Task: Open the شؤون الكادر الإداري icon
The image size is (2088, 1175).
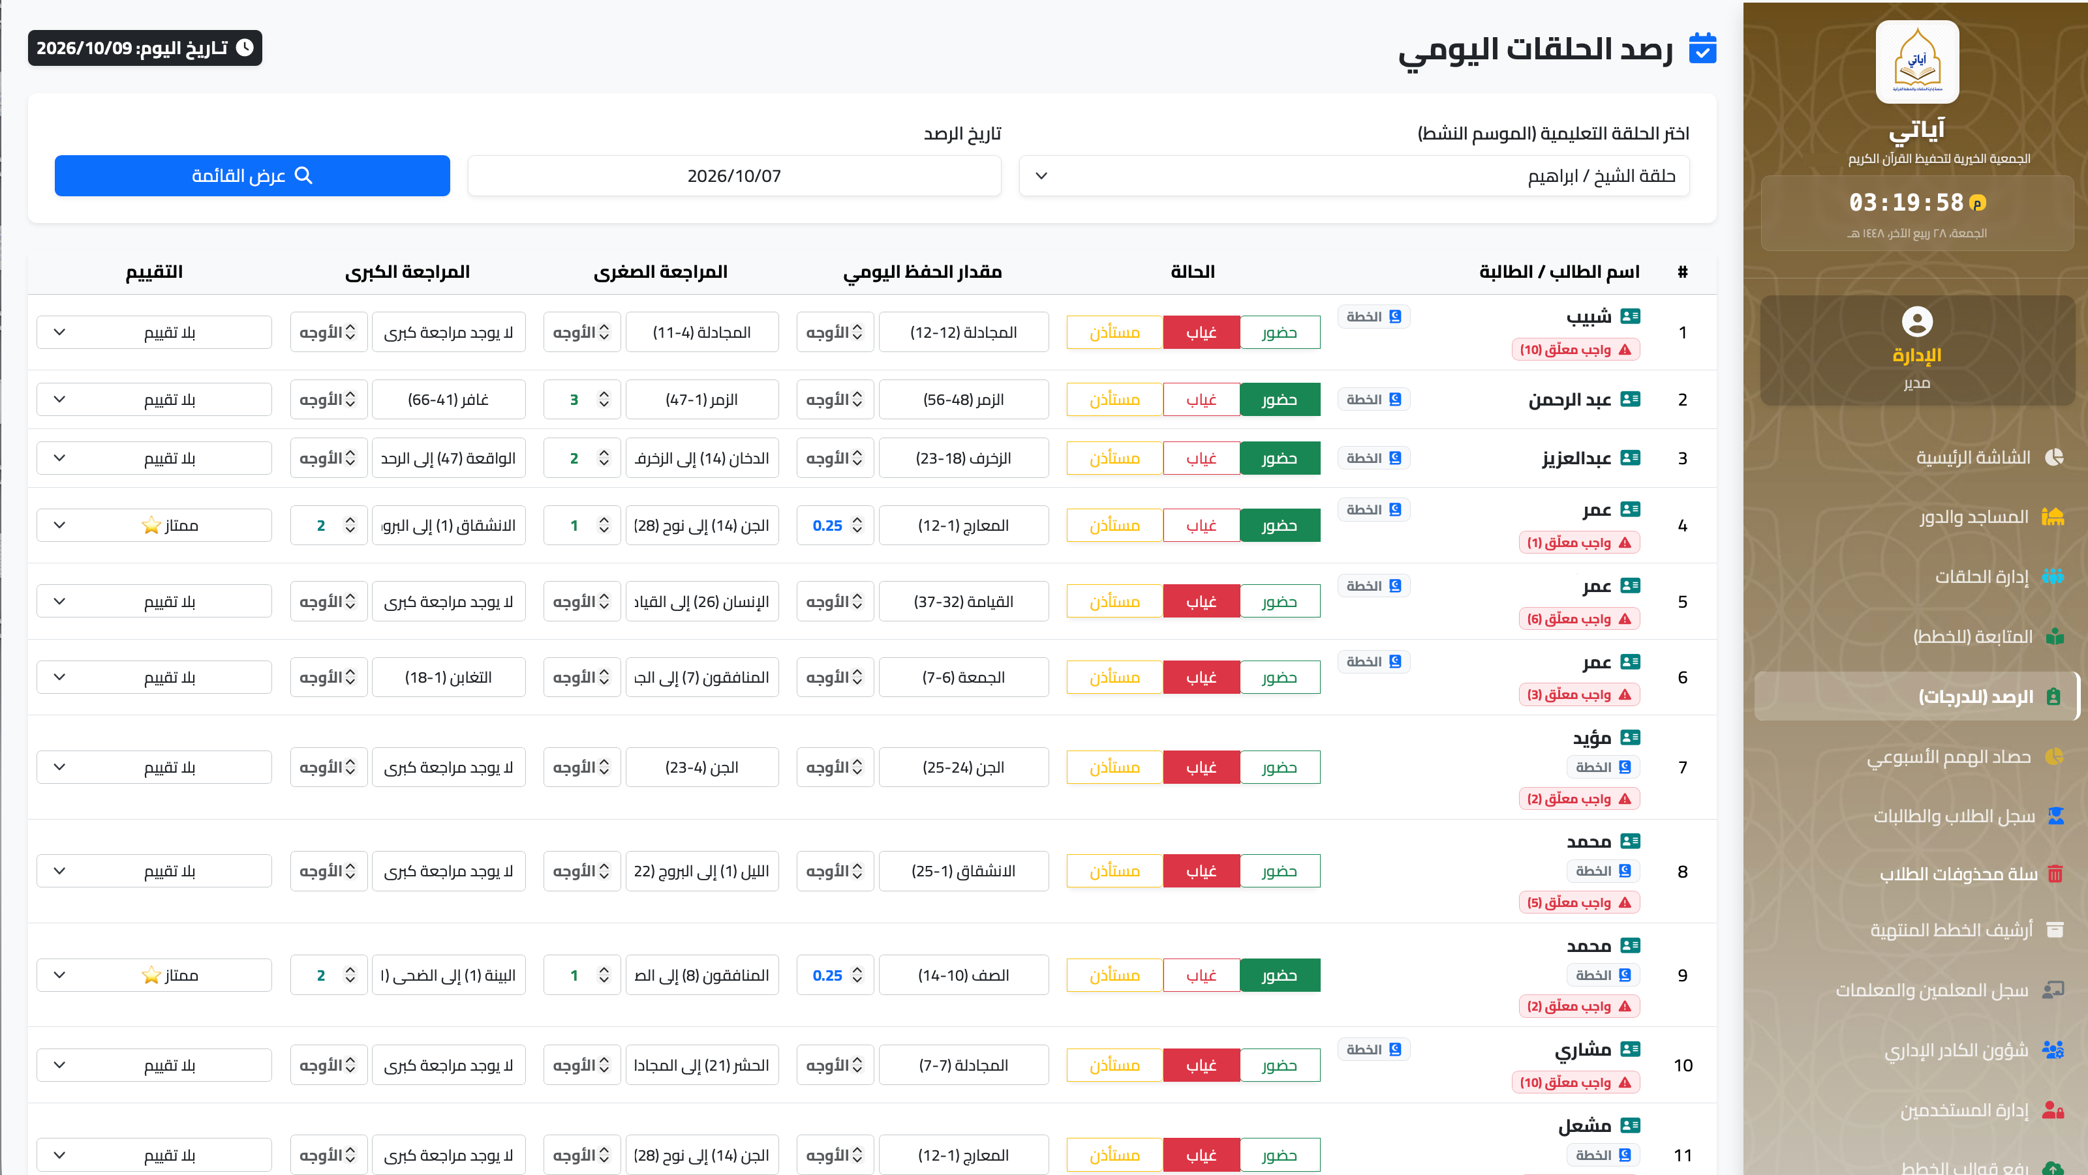Action: tap(2052, 1050)
